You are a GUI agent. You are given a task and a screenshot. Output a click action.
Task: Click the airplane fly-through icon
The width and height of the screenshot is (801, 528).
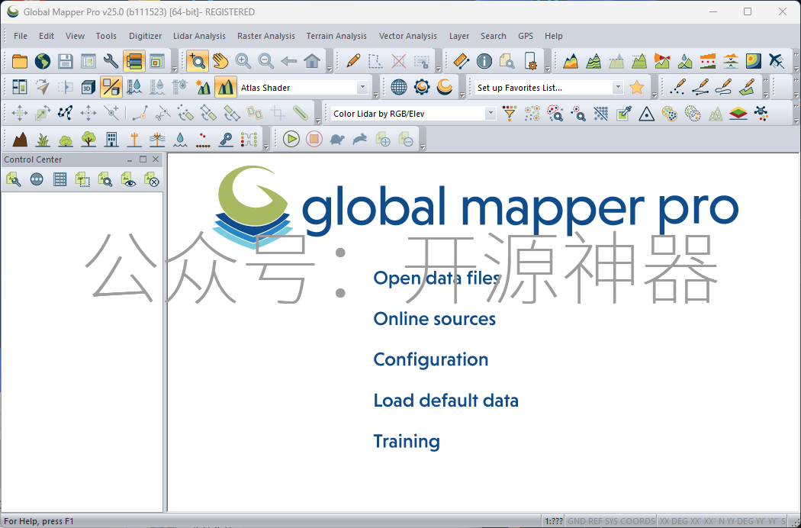tap(777, 61)
